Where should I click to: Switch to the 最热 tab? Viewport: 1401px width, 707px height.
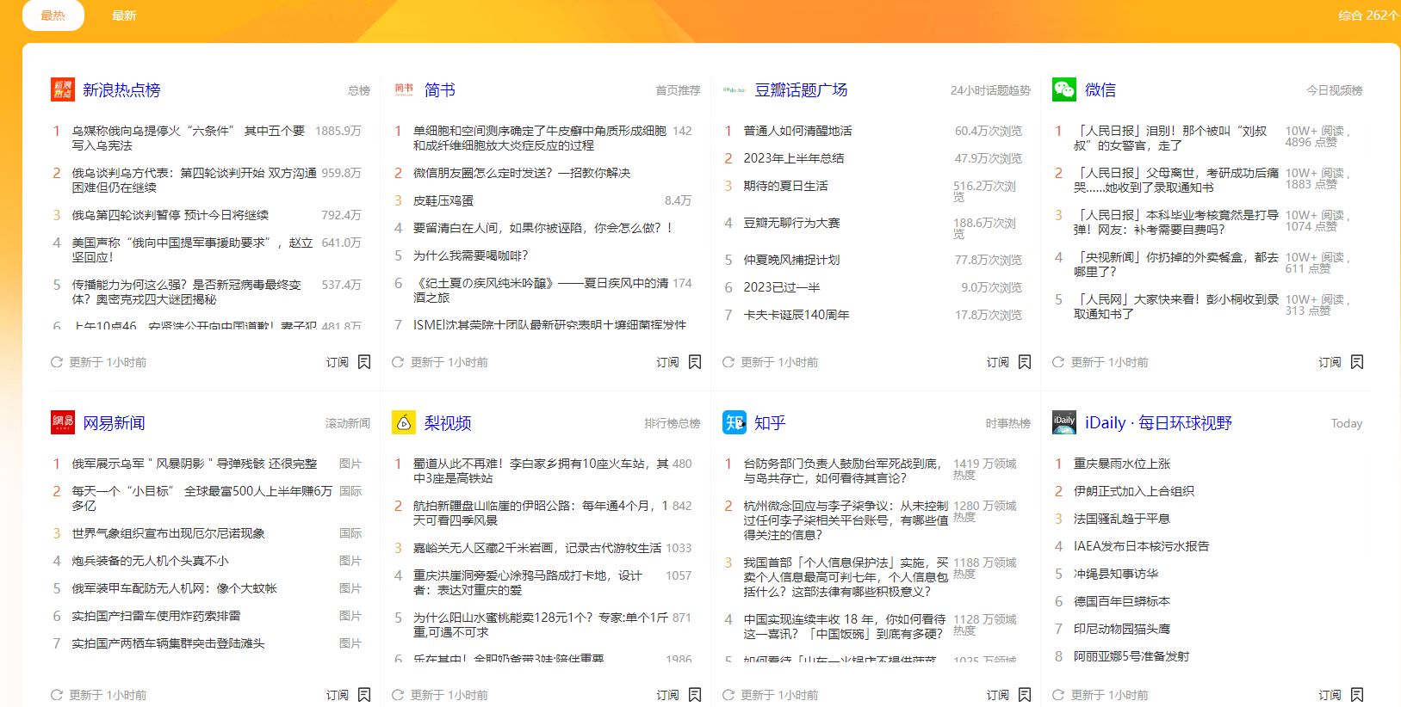point(53,15)
